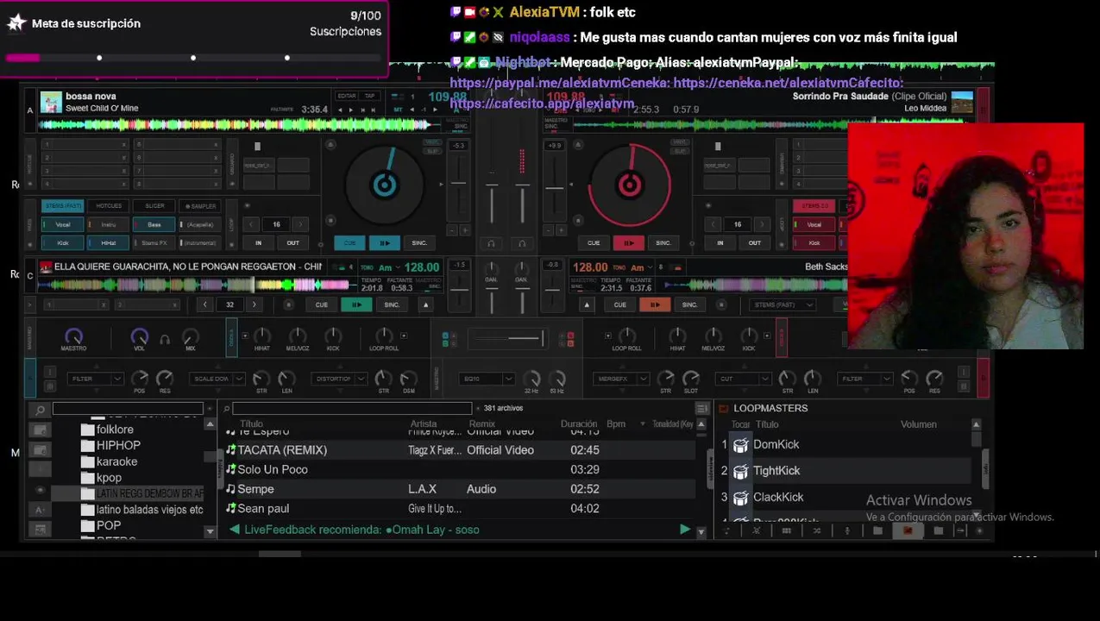Set loop IN point on deck A
The height and width of the screenshot is (621, 1100).
point(258,243)
